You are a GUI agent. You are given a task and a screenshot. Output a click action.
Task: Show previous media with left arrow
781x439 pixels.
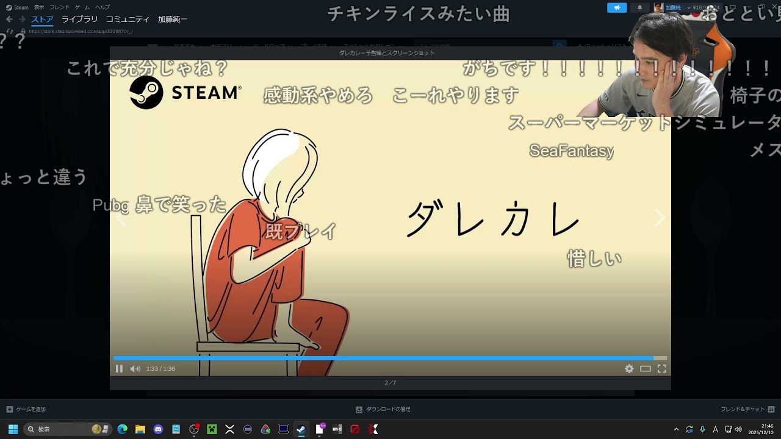click(x=121, y=220)
